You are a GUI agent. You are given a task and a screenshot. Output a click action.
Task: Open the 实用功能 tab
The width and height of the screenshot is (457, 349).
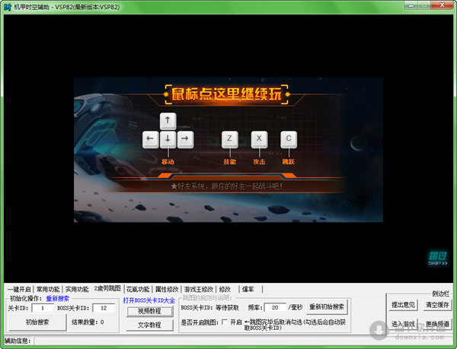(77, 289)
